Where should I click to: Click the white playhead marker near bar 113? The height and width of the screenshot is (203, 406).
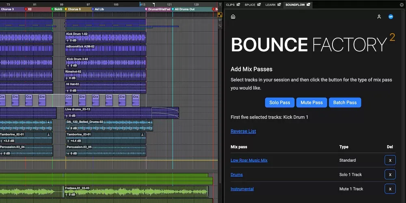[153, 4]
